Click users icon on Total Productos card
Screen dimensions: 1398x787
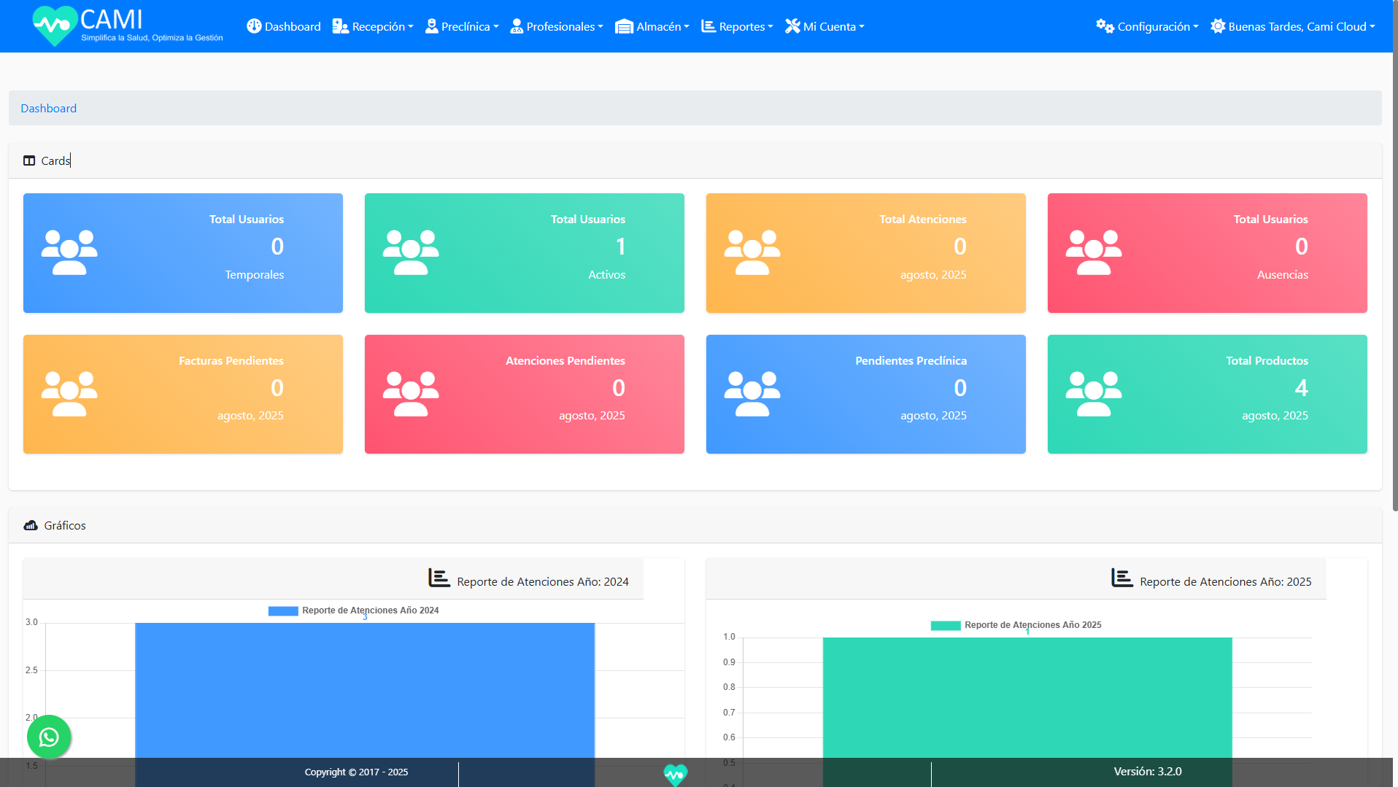point(1093,394)
